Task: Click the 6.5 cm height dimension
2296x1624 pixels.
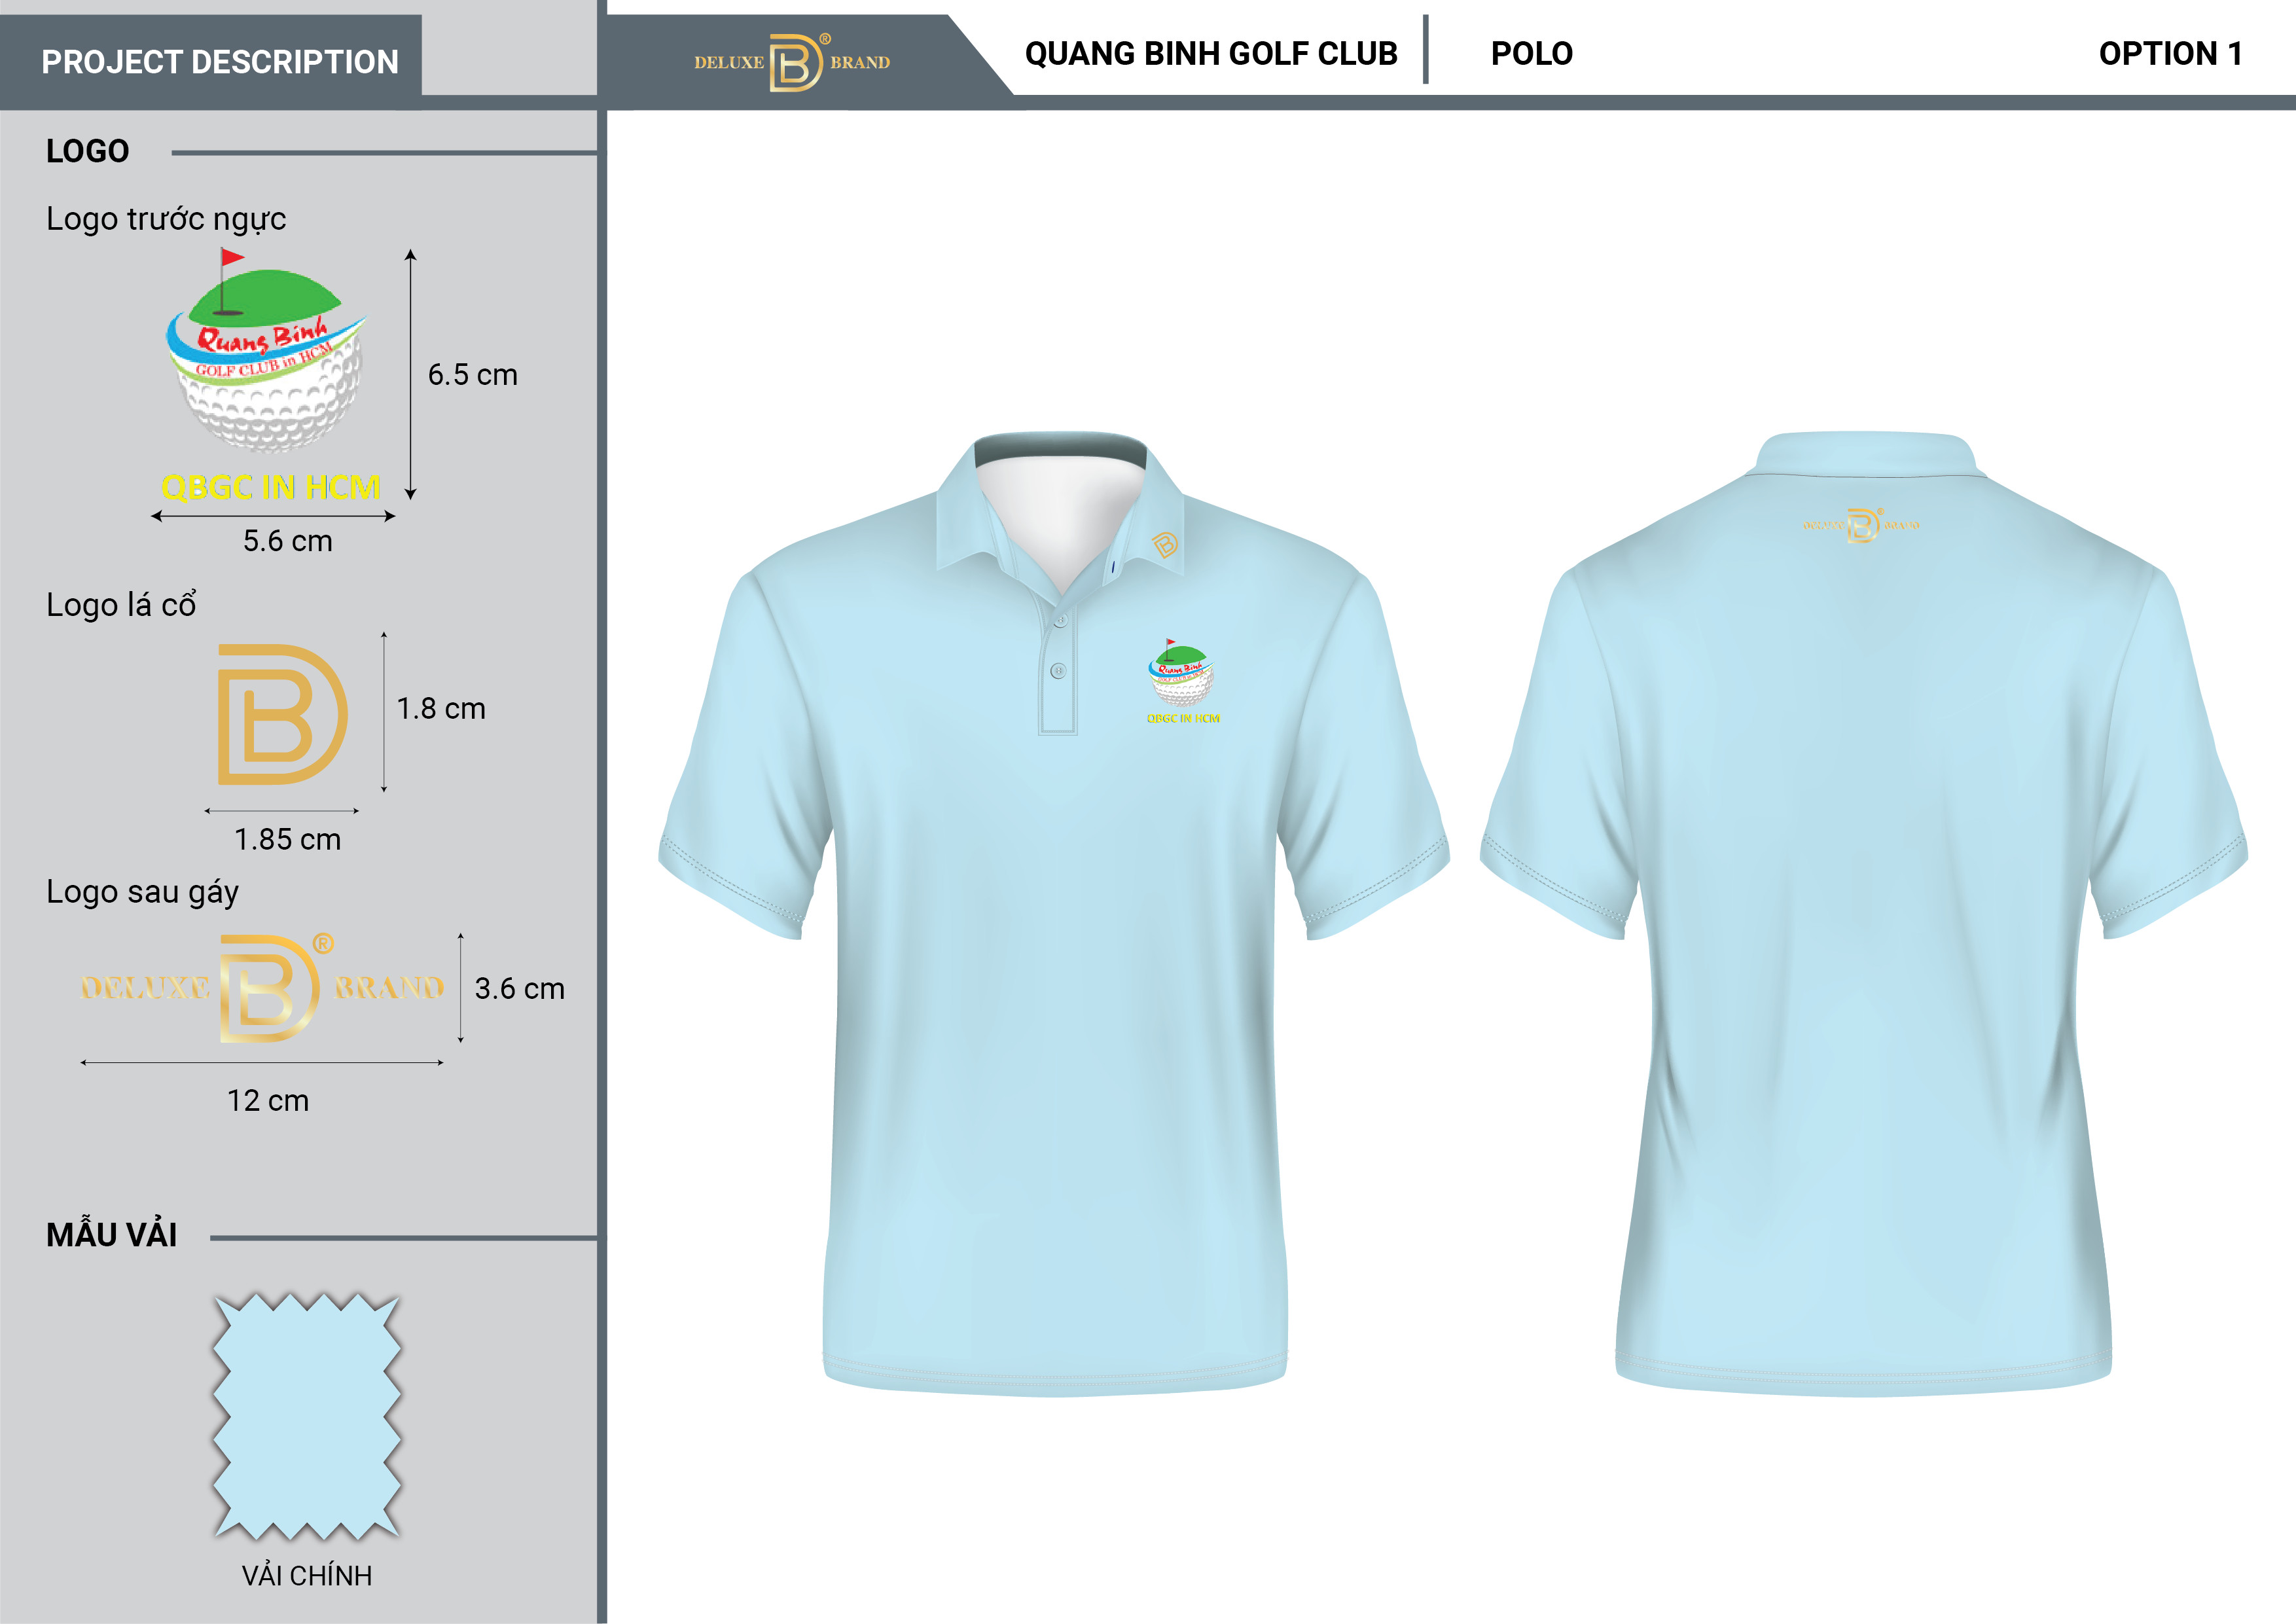Action: pos(473,375)
